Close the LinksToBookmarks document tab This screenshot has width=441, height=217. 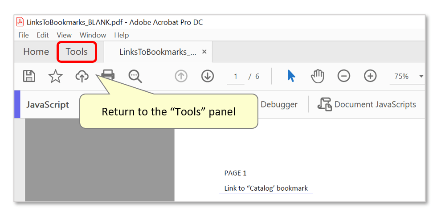pos(204,52)
